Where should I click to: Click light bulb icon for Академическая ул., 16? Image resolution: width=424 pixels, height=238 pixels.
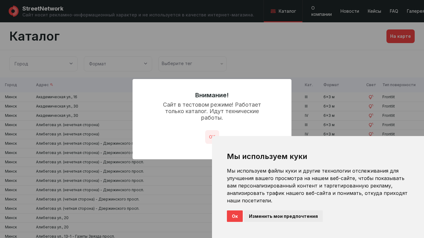click(371, 97)
